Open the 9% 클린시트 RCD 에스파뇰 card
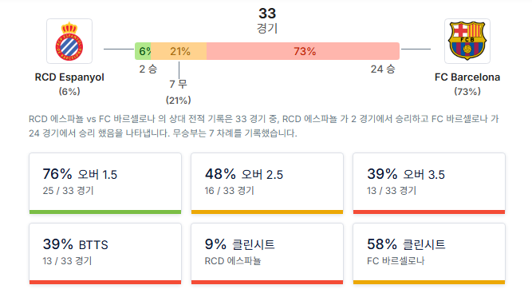The height and width of the screenshot is (293, 532). (267, 254)
